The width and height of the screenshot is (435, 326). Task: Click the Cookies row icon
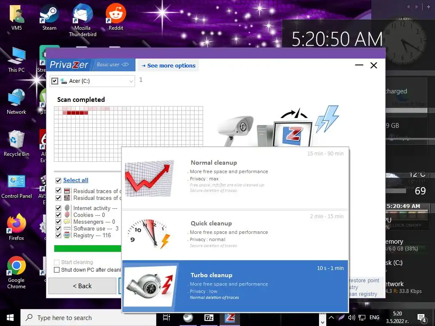coord(67,214)
